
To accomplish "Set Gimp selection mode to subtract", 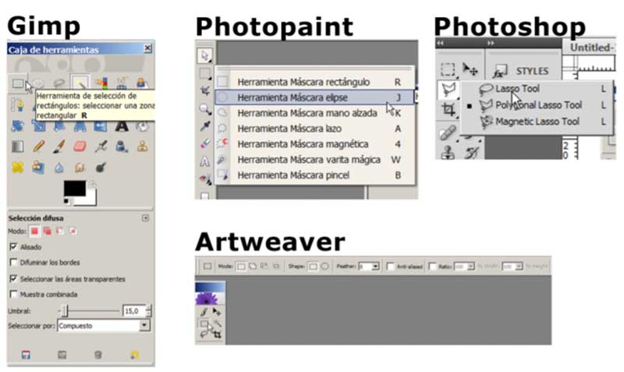I will [60, 231].
